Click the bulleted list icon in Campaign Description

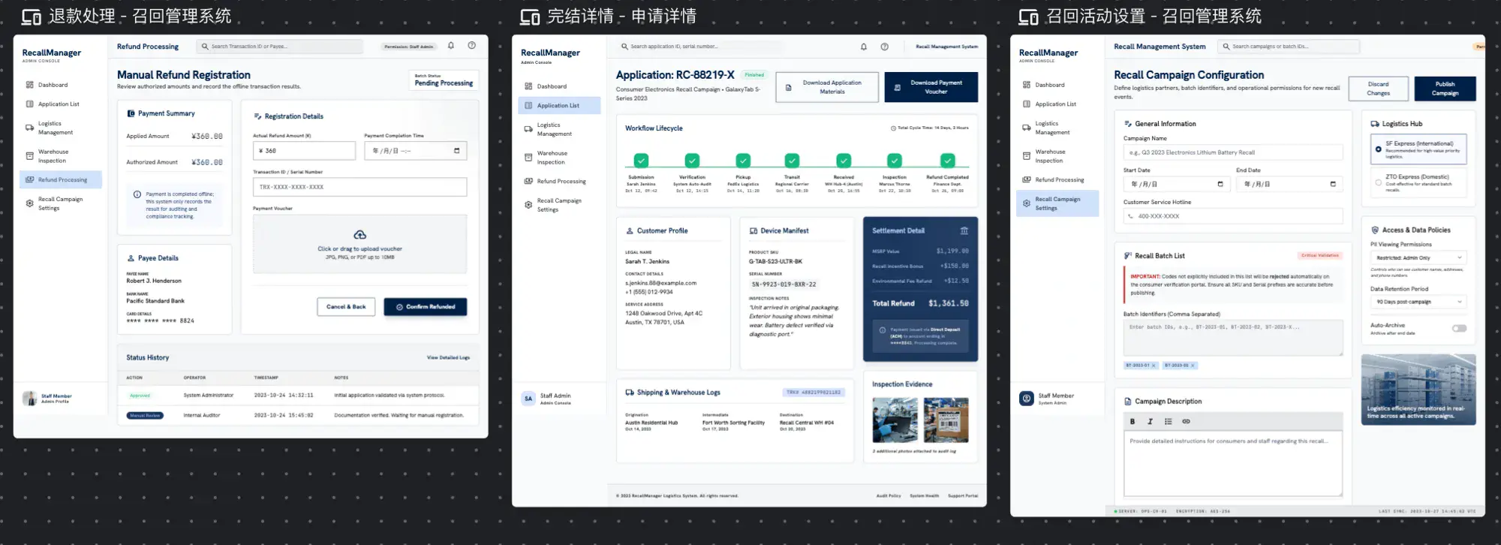1168,422
